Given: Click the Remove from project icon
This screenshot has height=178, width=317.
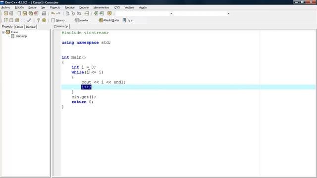Looking at the screenshot, I should (102, 13).
